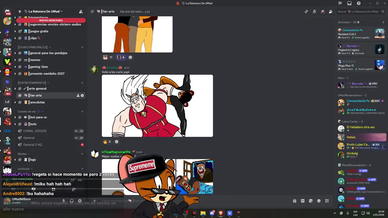Add channel to CHATS PRINCIPALES category

tap(82, 47)
